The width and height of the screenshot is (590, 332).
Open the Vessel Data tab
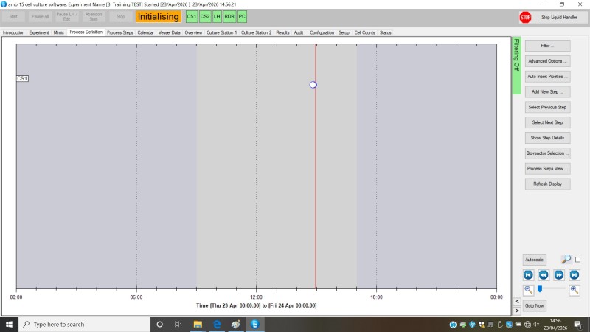click(x=170, y=32)
